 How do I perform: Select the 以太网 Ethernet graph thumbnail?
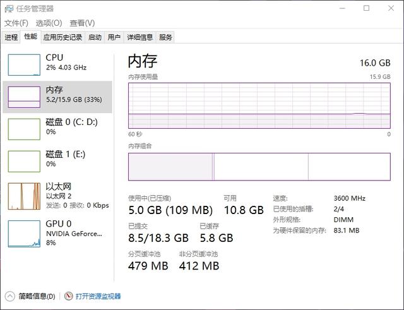click(x=24, y=195)
